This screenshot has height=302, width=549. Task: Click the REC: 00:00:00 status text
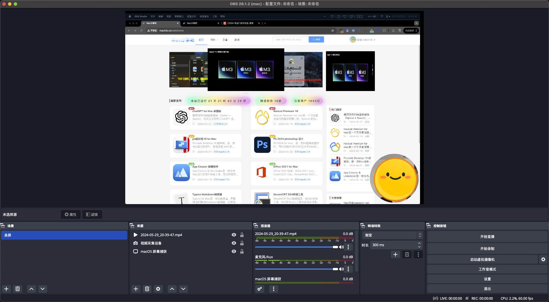(482, 298)
